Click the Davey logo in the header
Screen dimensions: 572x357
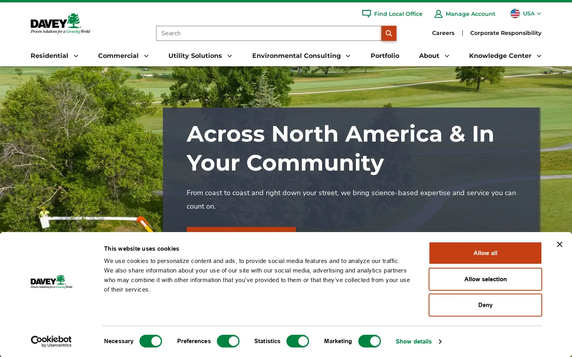point(60,24)
